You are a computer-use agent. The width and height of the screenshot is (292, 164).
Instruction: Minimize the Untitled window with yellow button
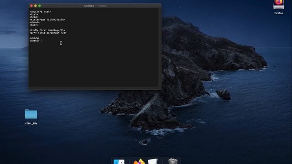pos(36,6)
